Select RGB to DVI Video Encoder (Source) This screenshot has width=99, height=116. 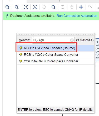56,48
